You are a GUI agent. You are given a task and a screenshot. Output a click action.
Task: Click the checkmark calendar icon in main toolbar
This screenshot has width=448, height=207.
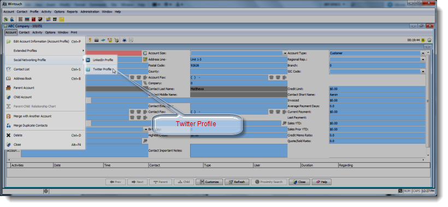click(x=40, y=20)
